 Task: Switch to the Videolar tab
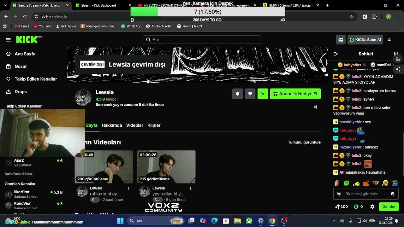135,125
